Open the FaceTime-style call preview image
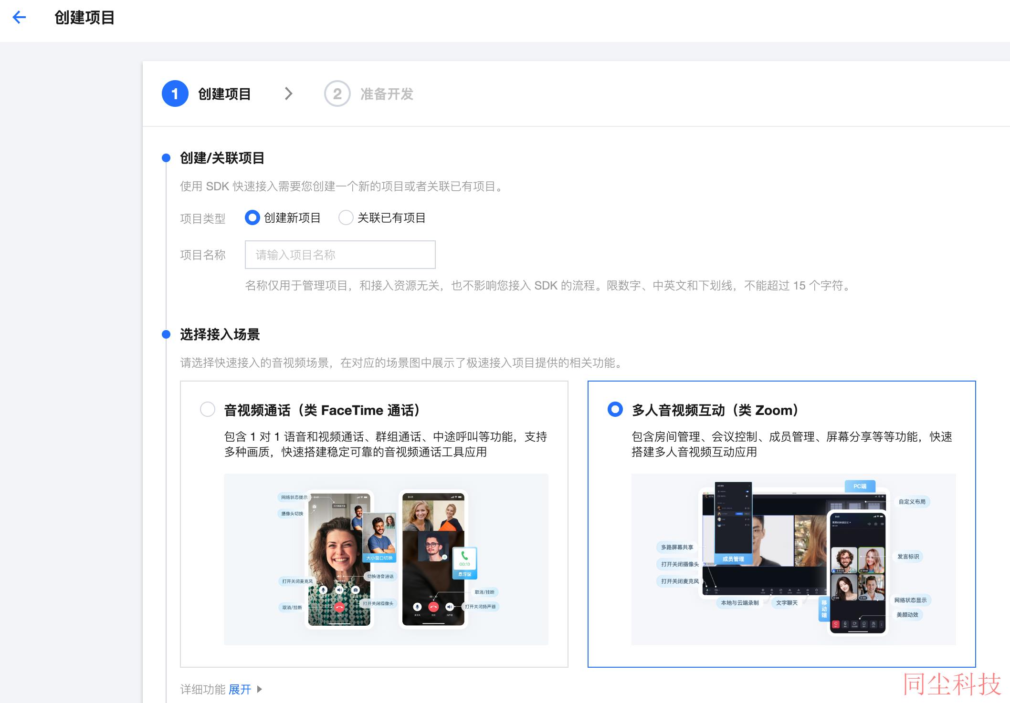1010x703 pixels. [x=386, y=559]
